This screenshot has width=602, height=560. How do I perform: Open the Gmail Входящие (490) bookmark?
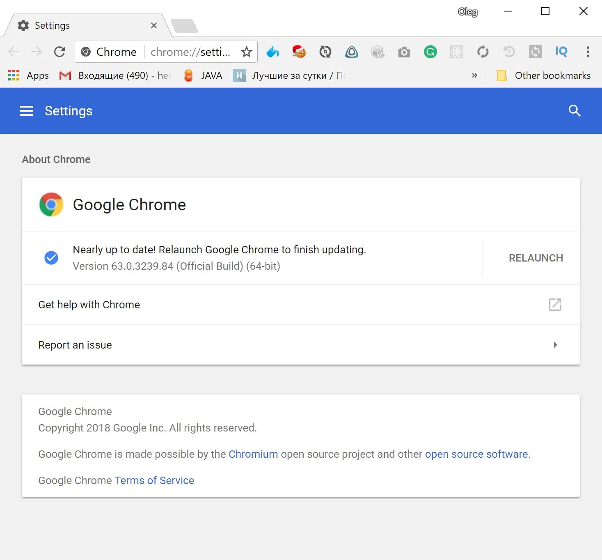click(115, 76)
